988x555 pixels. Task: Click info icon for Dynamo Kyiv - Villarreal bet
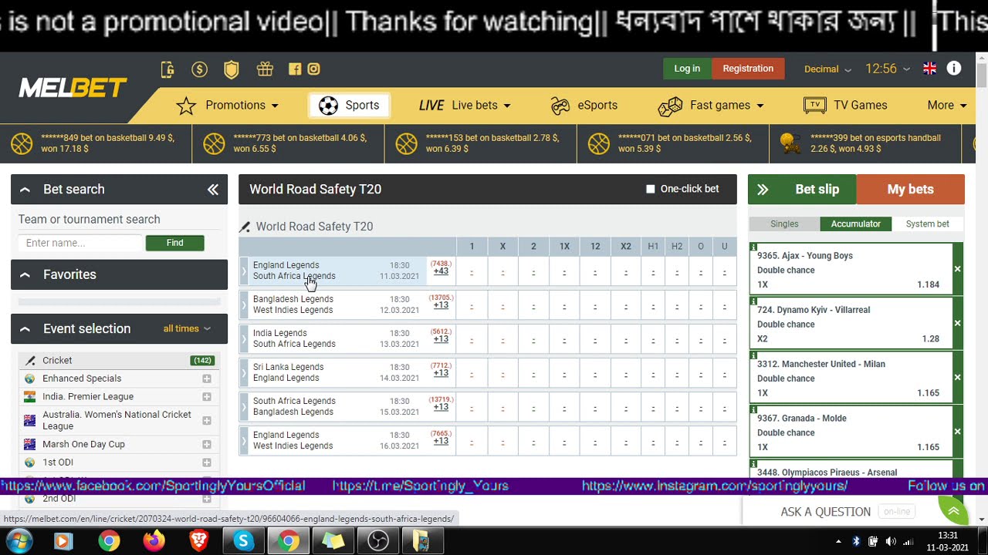click(753, 301)
